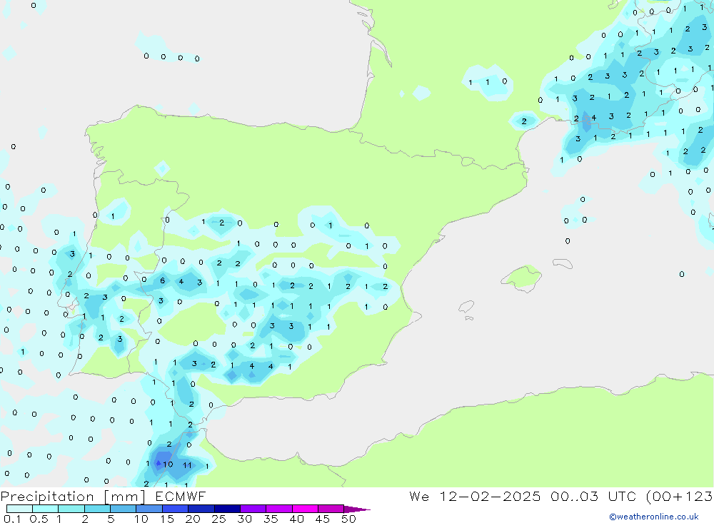Click the '35' legend scale label
The image size is (714, 523).
coord(271,519)
